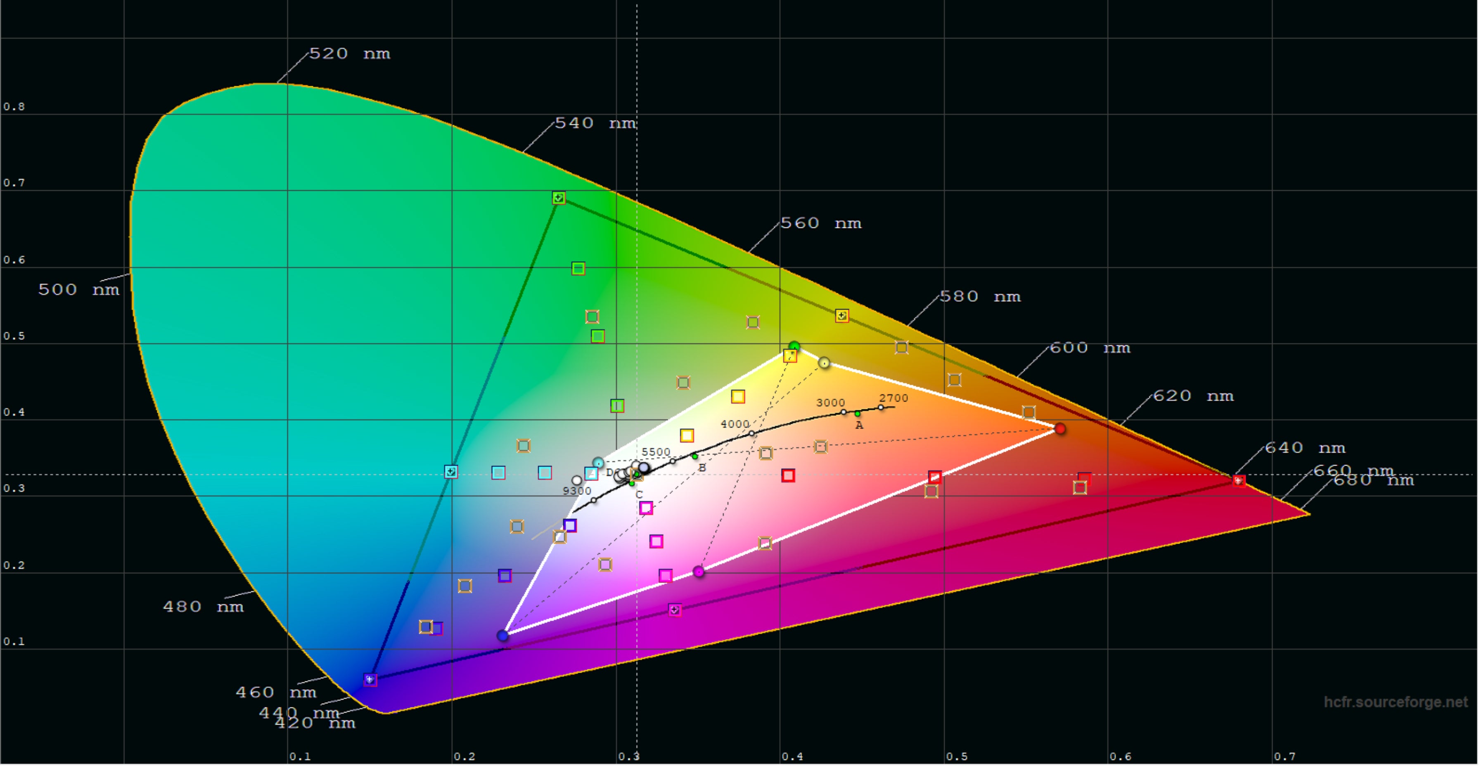Select the measured cyan secondary circle marker

pos(598,463)
